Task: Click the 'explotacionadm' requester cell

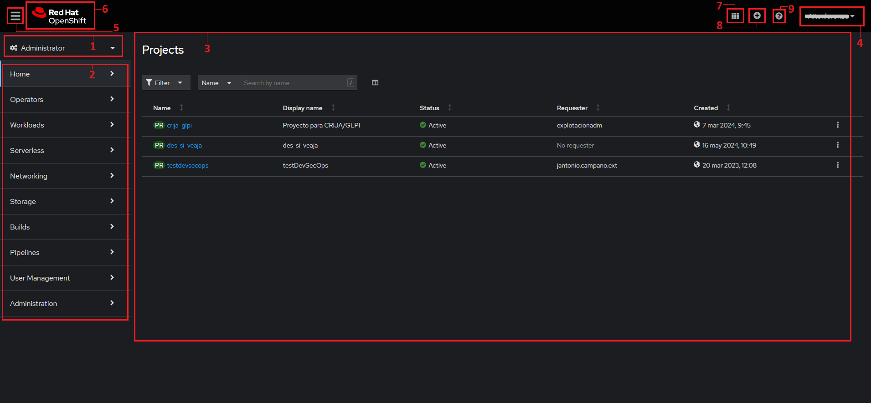Action: (579, 125)
